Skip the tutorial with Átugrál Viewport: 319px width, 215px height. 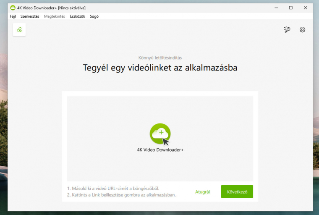point(202,192)
